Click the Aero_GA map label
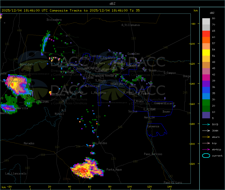The height and width of the screenshot is (190, 225). tap(149, 117)
